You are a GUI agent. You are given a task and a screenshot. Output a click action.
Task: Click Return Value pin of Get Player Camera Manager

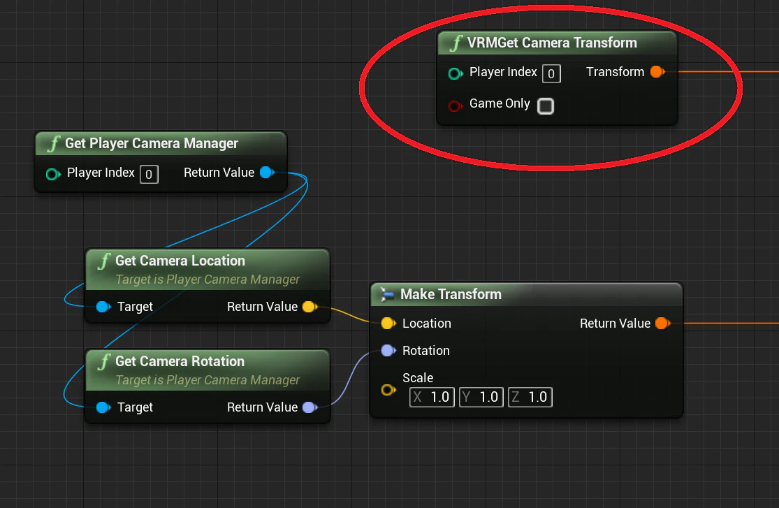point(267,173)
